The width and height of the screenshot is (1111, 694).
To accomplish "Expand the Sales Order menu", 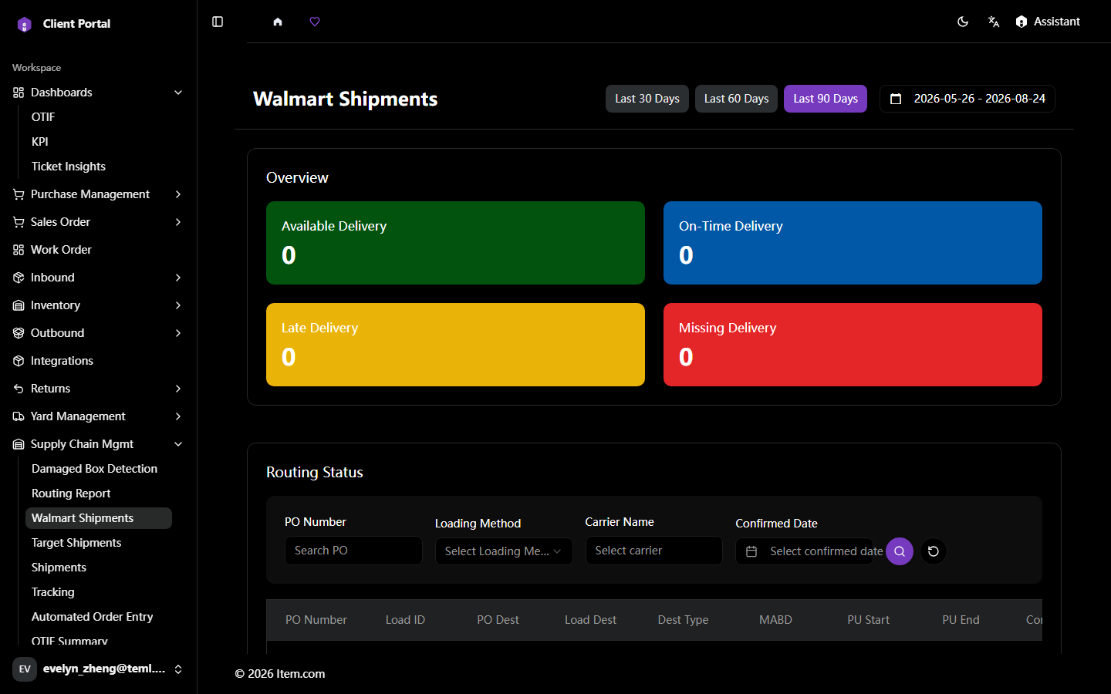I will 97,222.
